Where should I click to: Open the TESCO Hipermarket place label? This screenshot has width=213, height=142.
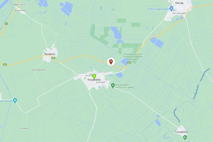pos(158,9)
